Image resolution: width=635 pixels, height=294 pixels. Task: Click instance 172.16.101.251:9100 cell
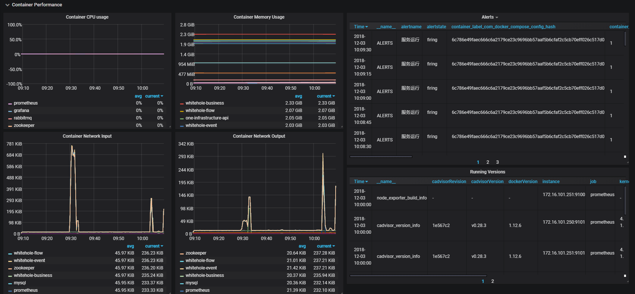564,195
